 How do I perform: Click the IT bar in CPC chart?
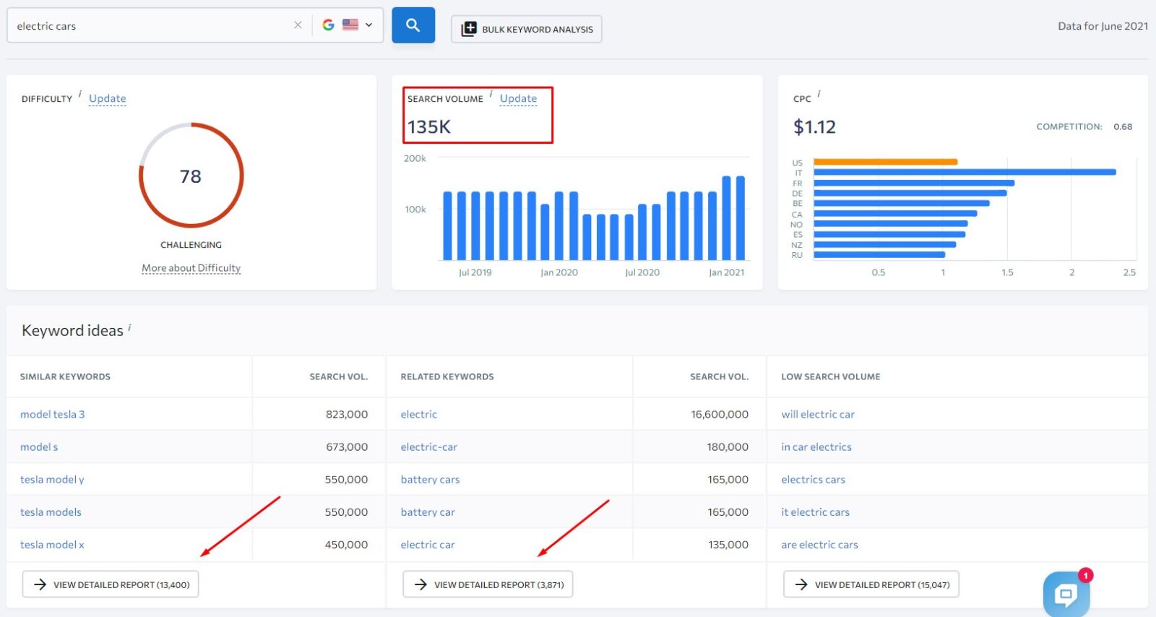(965, 172)
